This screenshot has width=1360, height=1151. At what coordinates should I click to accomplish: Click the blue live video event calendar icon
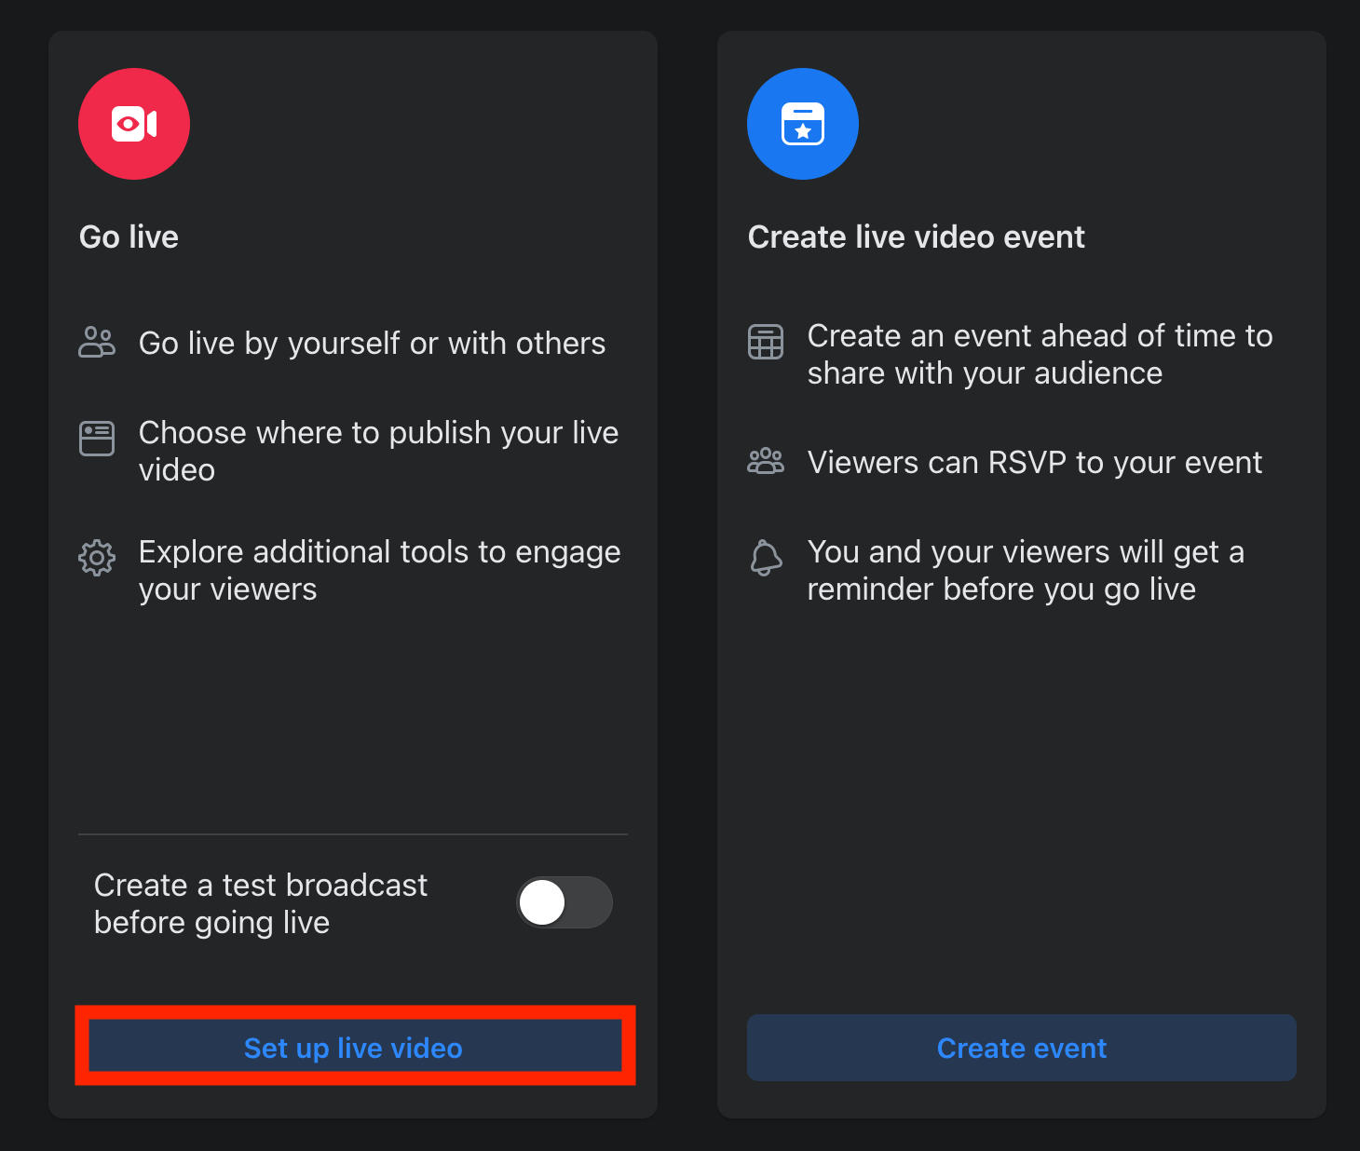point(802,124)
